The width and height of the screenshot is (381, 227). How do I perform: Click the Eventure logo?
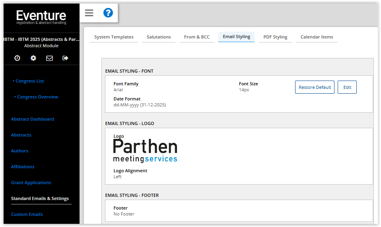[41, 17]
